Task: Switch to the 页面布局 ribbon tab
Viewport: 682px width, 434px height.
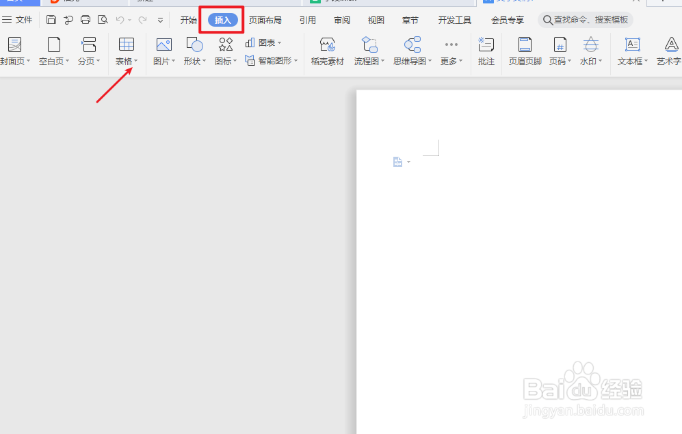Action: [265, 20]
